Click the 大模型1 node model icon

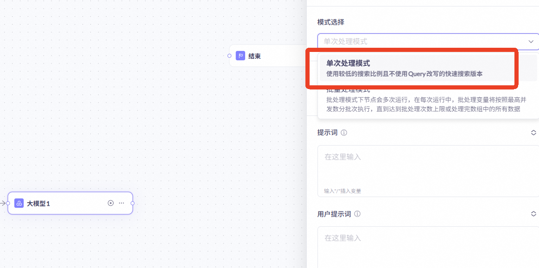(19, 204)
